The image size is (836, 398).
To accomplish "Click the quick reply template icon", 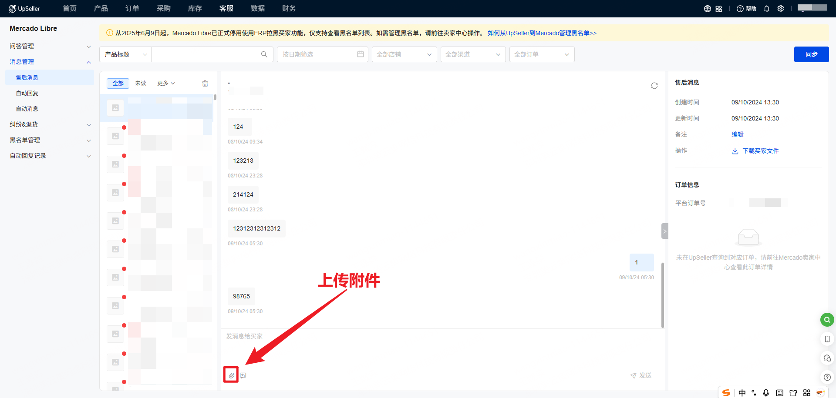I will tap(243, 375).
